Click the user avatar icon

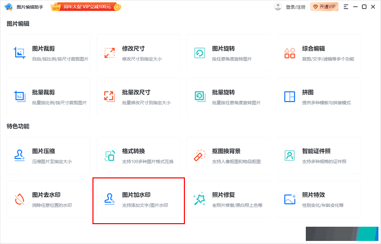[278, 7]
